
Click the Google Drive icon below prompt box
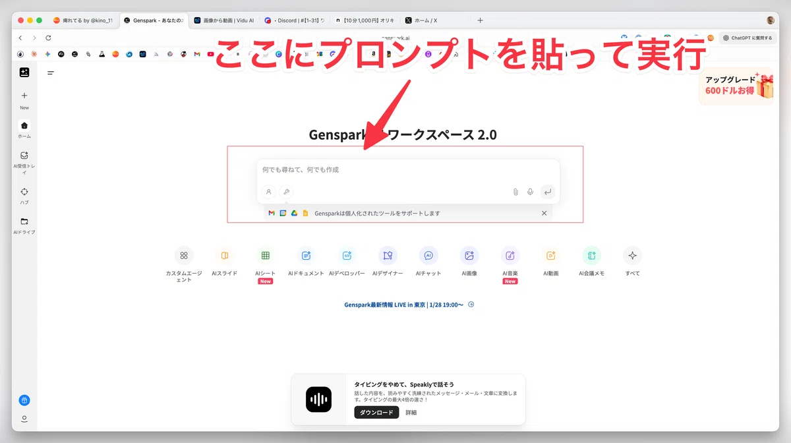pyautogui.click(x=295, y=214)
